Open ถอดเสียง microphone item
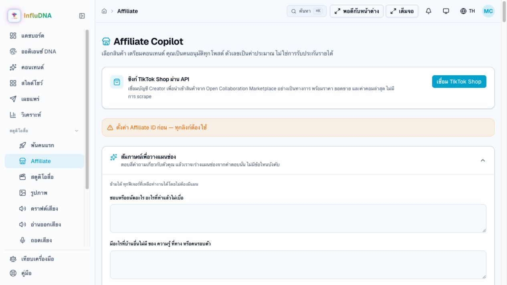Image resolution: width=507 pixels, height=285 pixels. (x=41, y=240)
